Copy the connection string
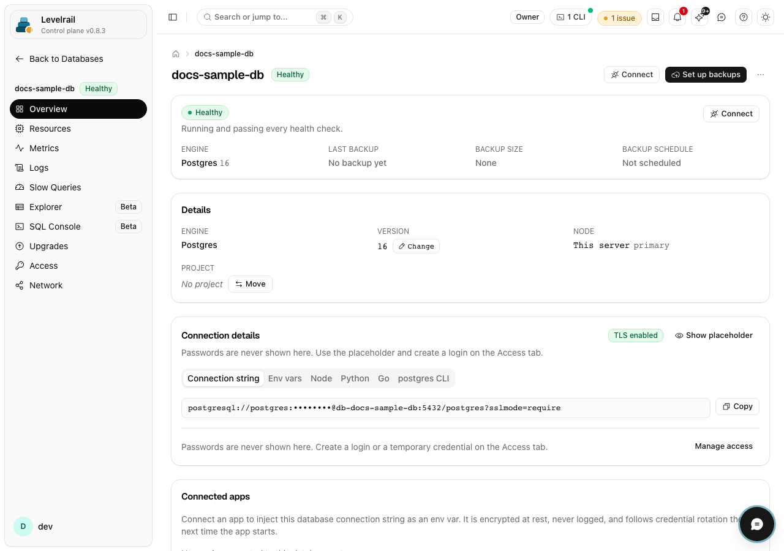Image resolution: width=784 pixels, height=551 pixels. (737, 407)
